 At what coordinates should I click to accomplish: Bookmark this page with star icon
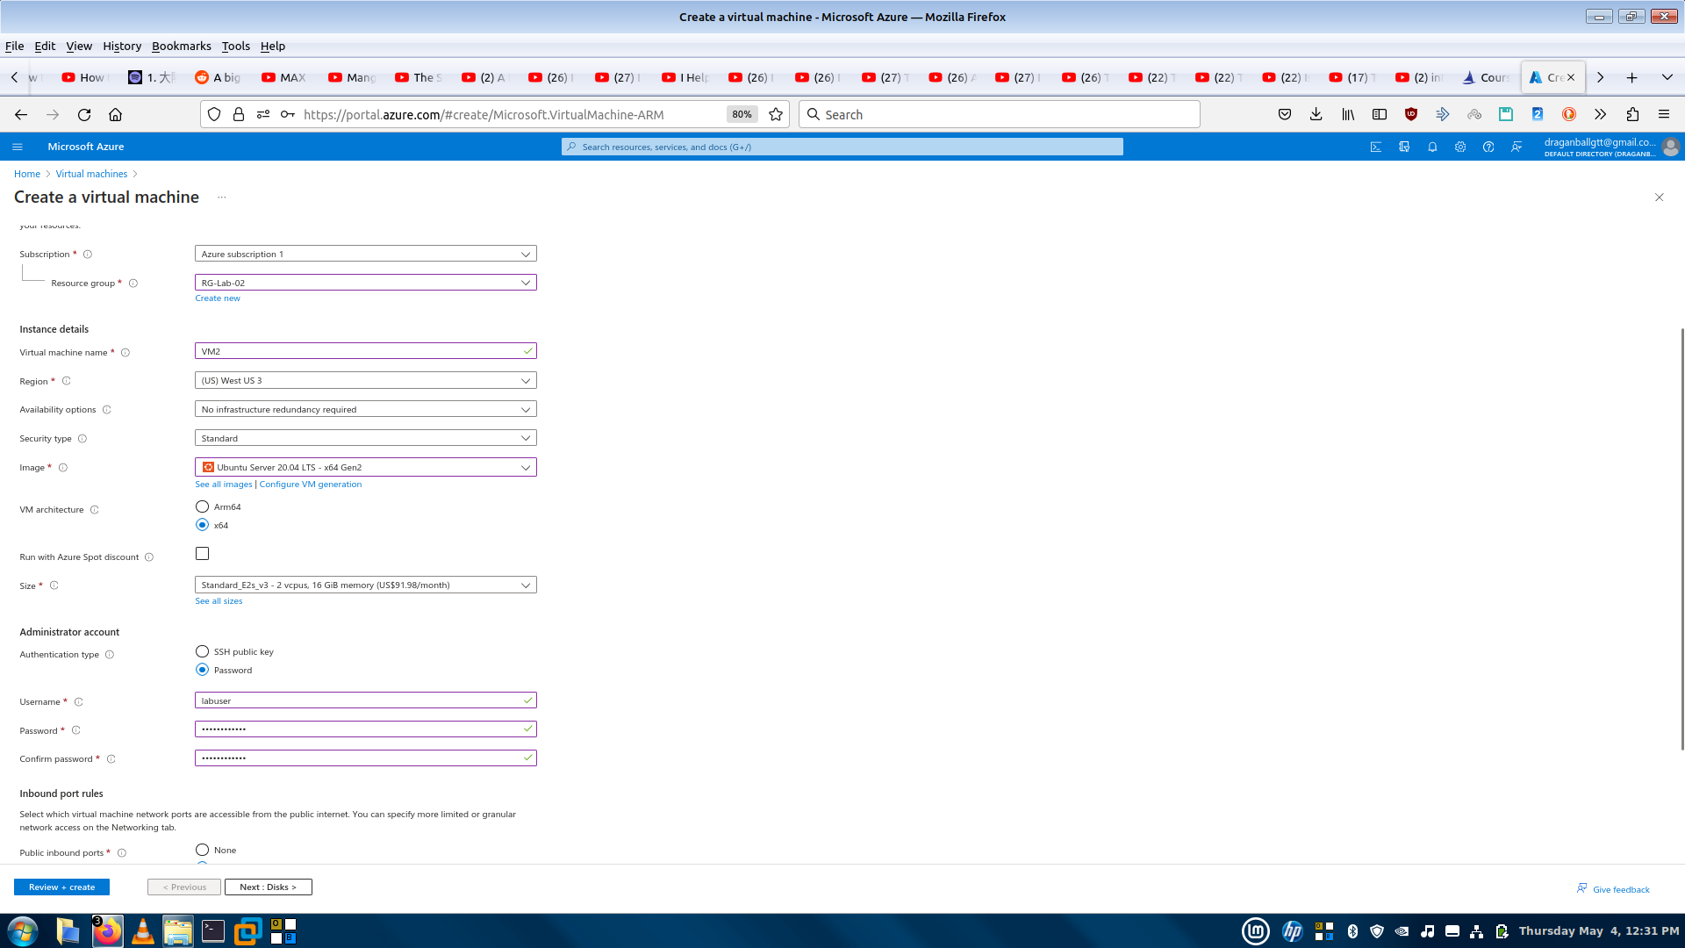click(776, 114)
